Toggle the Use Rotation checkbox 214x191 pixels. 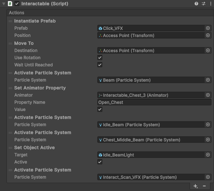coord(100,58)
